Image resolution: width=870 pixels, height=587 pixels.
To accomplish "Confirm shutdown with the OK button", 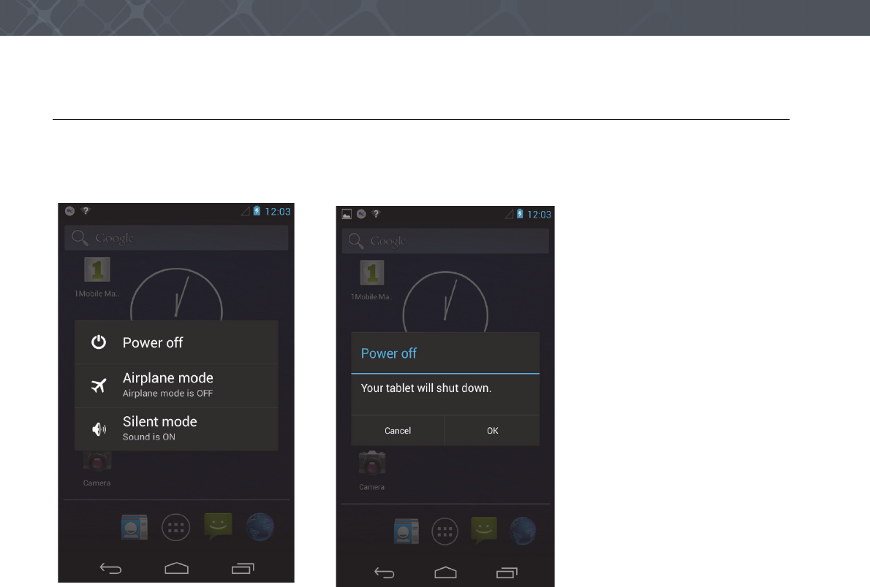I will [x=492, y=431].
